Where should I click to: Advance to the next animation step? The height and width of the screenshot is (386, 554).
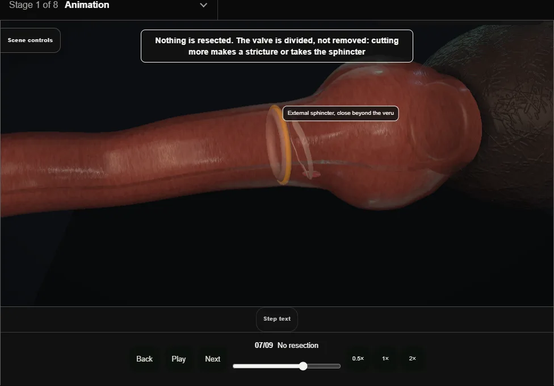pos(213,359)
